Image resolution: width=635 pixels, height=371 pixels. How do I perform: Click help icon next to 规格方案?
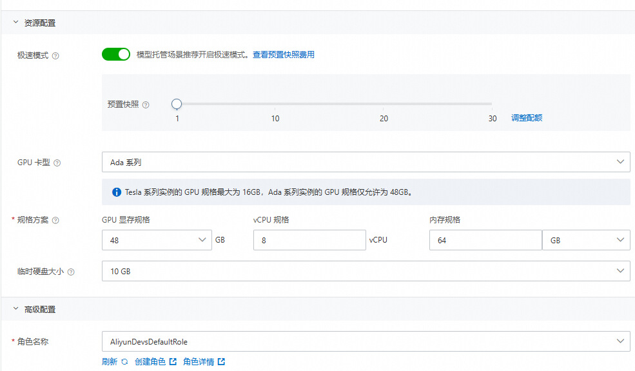coord(55,221)
